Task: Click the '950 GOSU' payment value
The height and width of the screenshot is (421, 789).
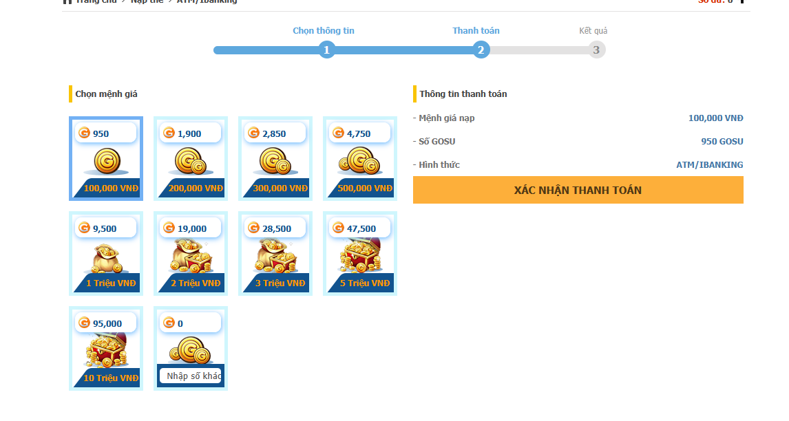Action: (x=722, y=141)
